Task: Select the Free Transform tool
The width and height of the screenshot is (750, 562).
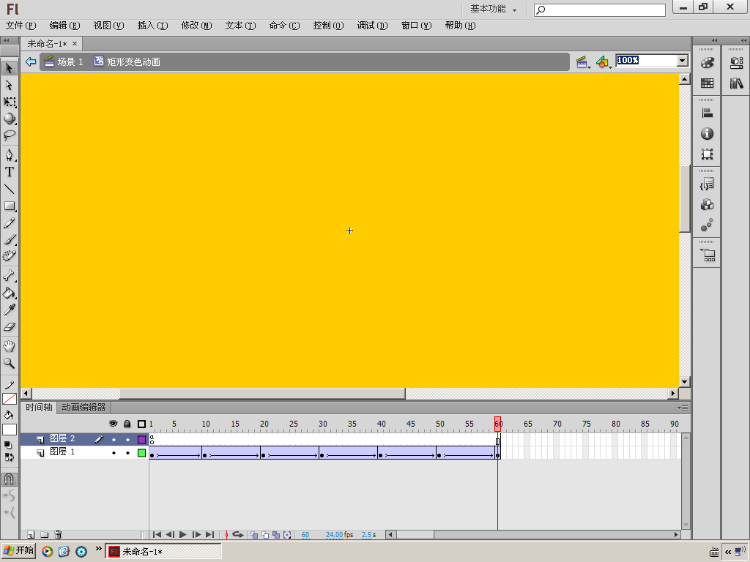Action: [9, 102]
